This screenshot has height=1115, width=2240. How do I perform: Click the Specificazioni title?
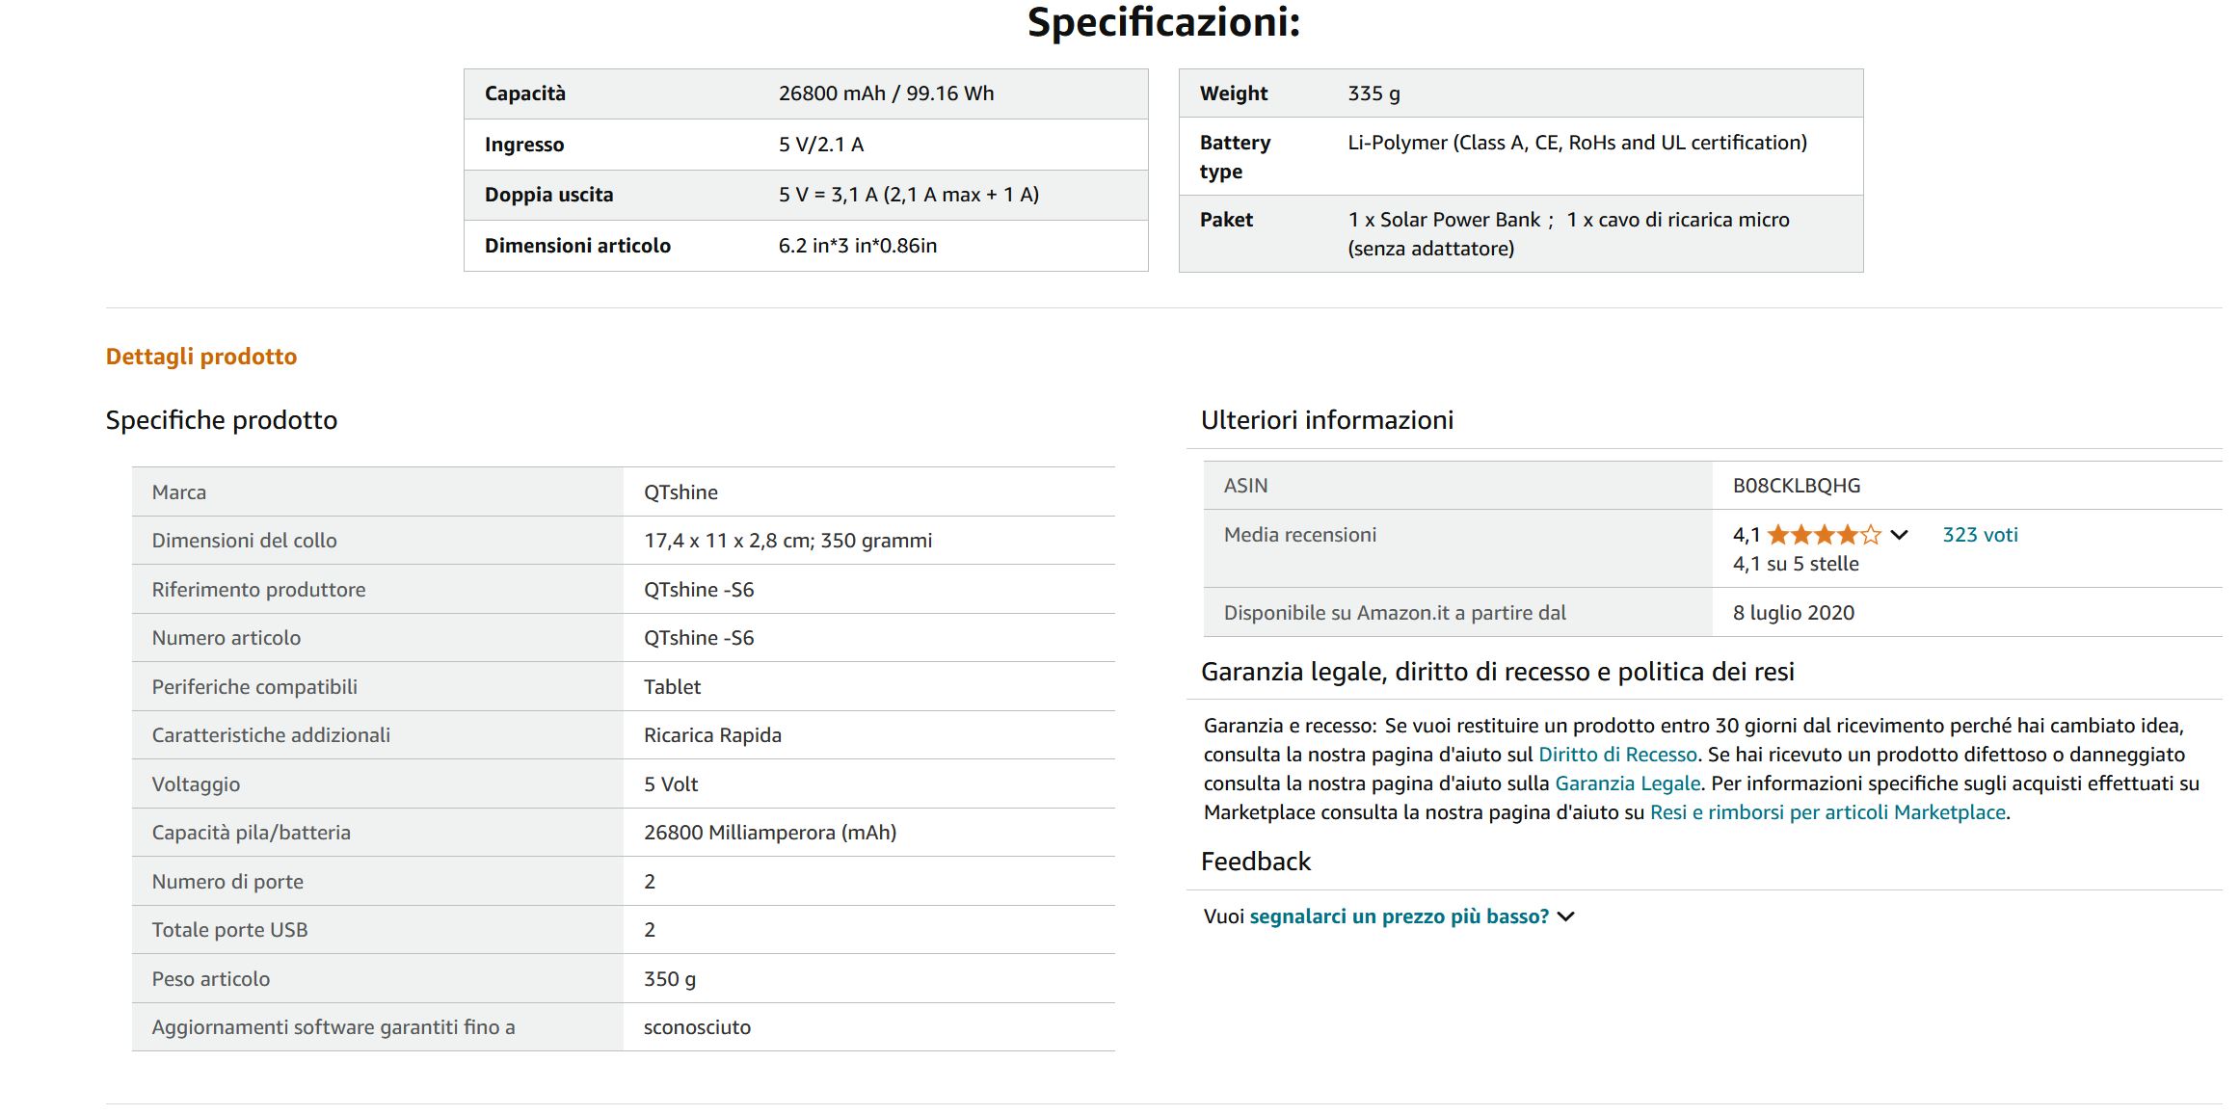(x=1163, y=23)
